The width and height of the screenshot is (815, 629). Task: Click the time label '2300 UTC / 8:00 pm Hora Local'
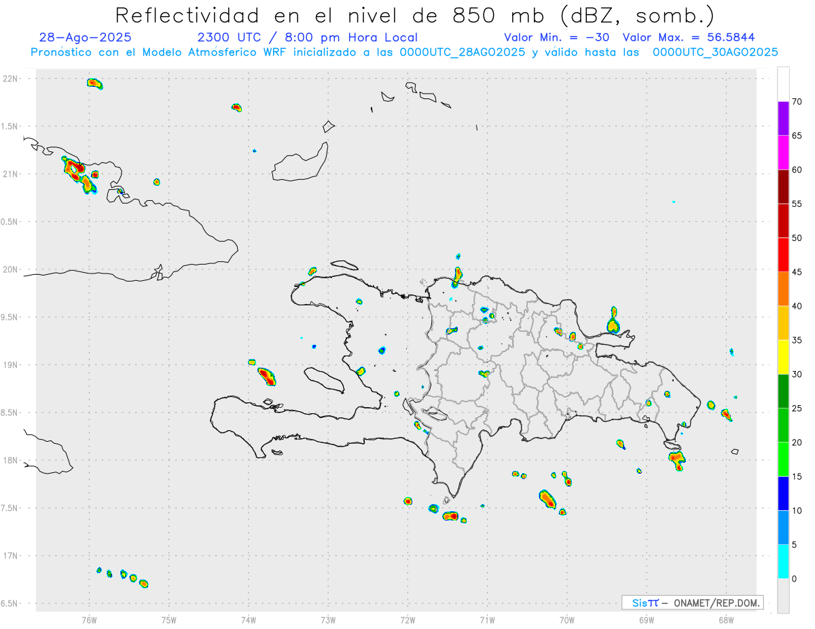coord(307,37)
